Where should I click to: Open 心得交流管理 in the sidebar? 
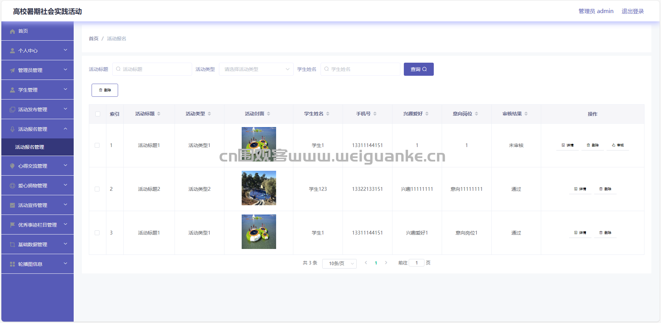(38, 166)
